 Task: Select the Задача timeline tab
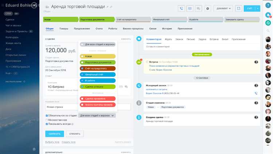click(202, 39)
